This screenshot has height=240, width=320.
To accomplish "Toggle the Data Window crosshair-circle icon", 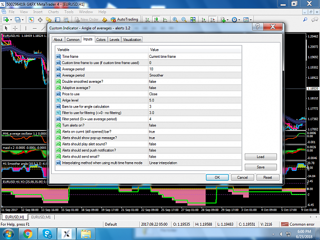I will (40, 19).
